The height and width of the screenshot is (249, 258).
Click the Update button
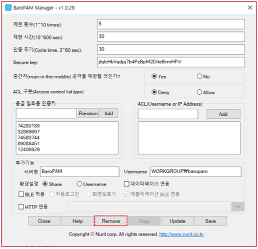coord(177,221)
